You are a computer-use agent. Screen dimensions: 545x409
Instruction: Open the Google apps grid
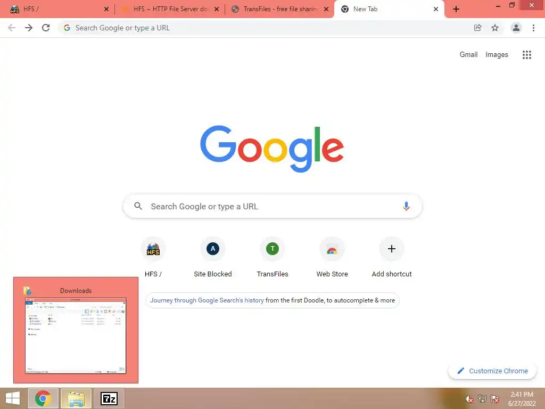(527, 55)
